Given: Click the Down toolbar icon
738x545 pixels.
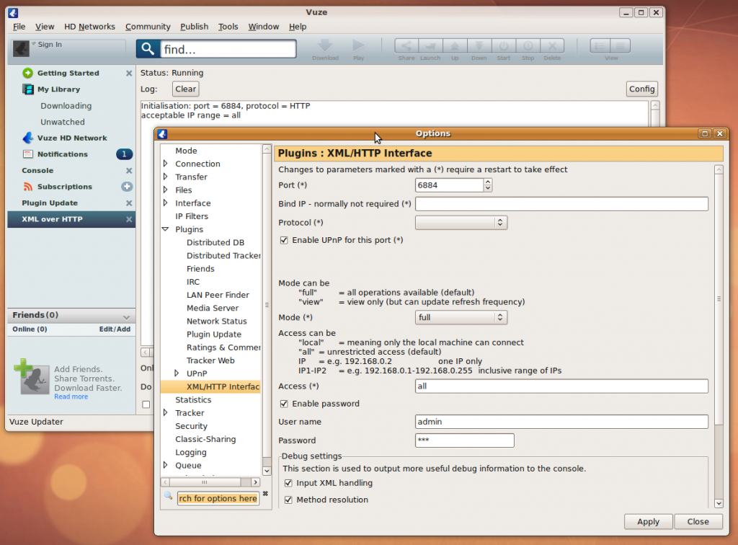Looking at the screenshot, I should coord(479,46).
